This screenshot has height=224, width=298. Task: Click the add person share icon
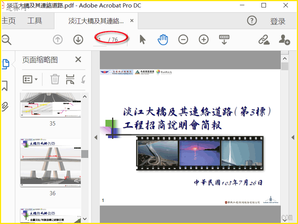(x=284, y=40)
